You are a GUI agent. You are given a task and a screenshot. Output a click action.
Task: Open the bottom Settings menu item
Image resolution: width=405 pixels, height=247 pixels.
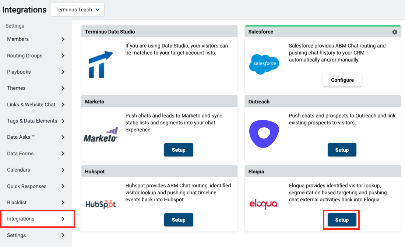tap(36, 235)
